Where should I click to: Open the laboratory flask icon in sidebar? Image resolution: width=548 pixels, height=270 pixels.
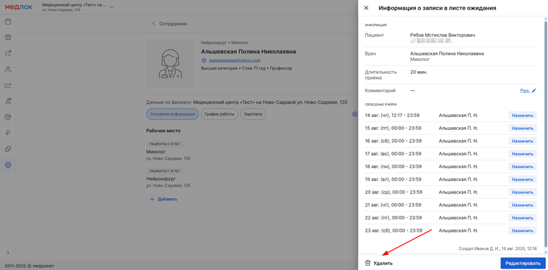[x=8, y=101]
